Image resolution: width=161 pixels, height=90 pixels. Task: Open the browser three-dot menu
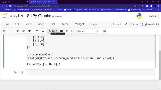pos(158,6)
